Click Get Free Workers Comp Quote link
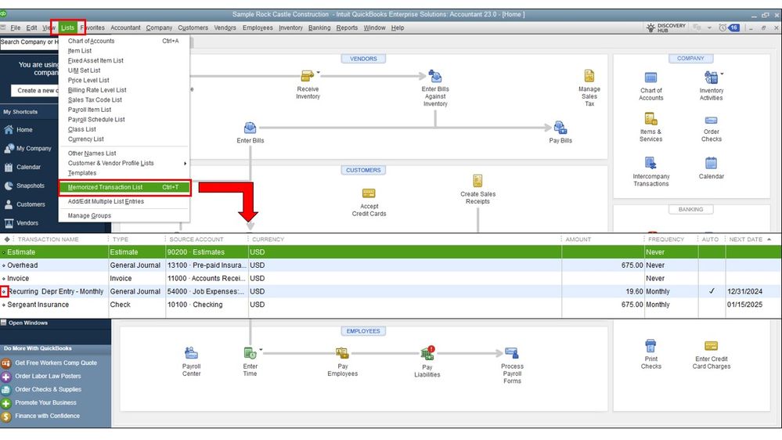782x440 pixels. pyautogui.click(x=56, y=363)
